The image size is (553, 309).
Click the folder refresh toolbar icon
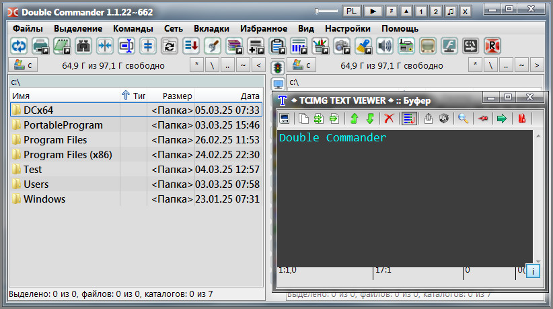tap(170, 46)
